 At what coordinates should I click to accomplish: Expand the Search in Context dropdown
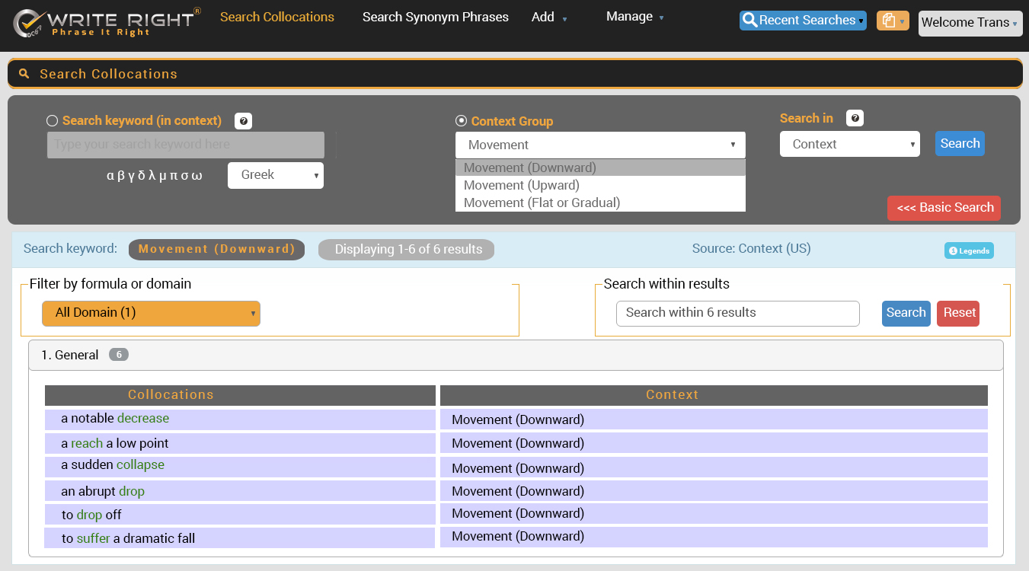tap(849, 144)
